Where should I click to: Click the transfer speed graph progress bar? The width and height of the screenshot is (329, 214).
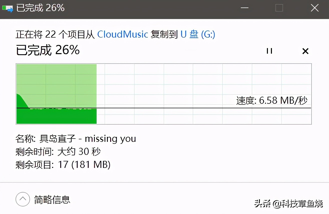pyautogui.click(x=163, y=94)
